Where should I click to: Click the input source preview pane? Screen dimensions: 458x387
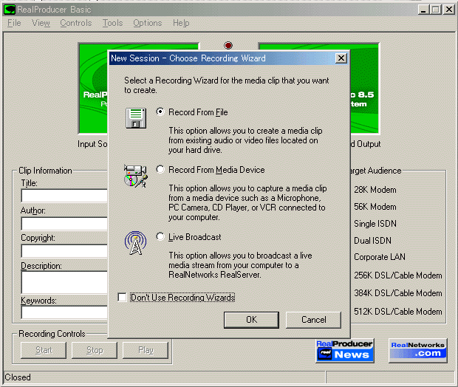[93, 89]
